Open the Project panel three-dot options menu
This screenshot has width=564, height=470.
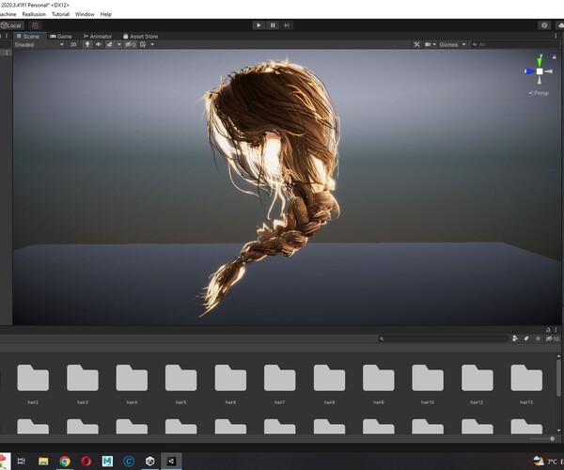(x=556, y=330)
